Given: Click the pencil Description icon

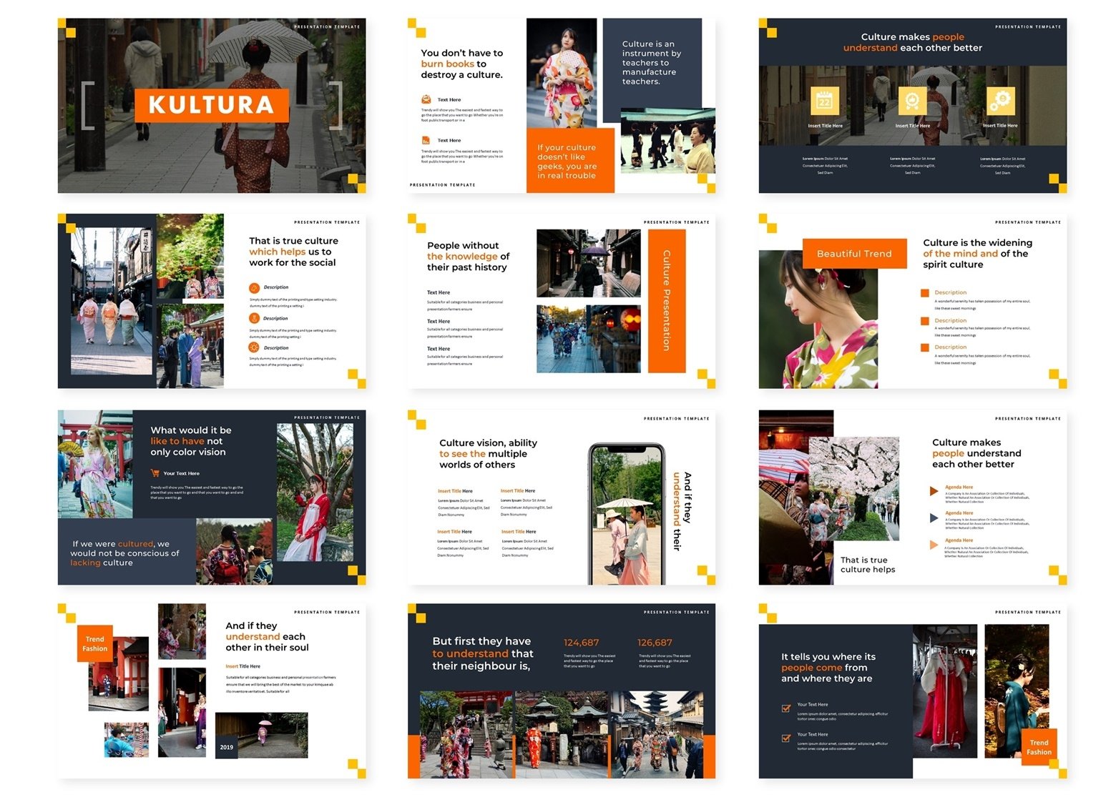Looking at the screenshot, I should 253,287.
